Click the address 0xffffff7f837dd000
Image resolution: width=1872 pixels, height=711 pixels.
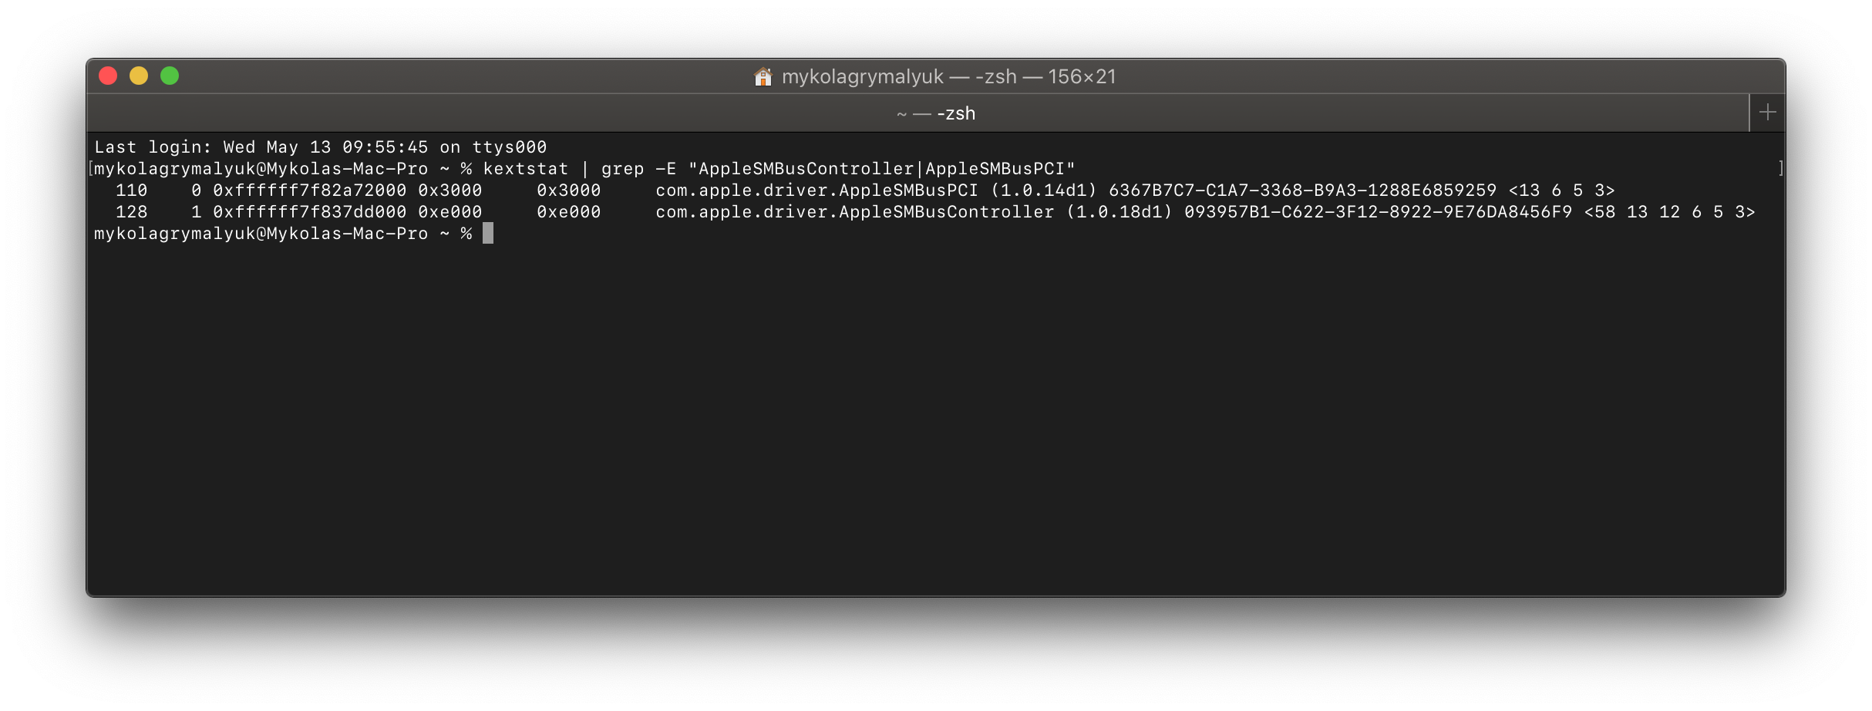coord(309,212)
